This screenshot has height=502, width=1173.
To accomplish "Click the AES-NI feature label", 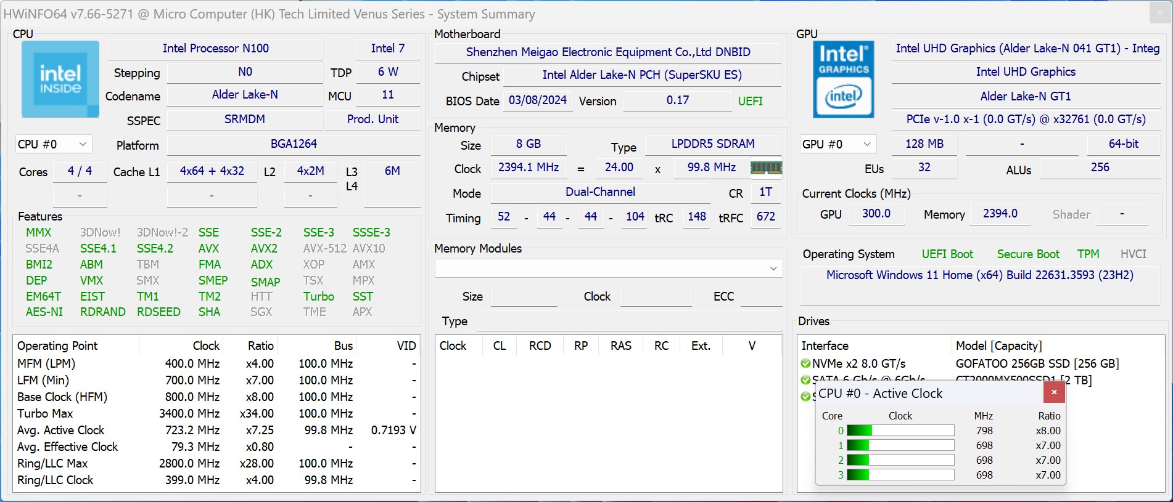I will 44,312.
